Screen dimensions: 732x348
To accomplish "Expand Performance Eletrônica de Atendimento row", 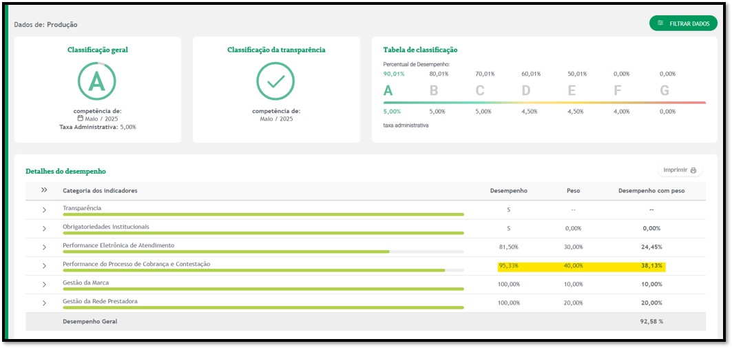I will pyautogui.click(x=44, y=247).
